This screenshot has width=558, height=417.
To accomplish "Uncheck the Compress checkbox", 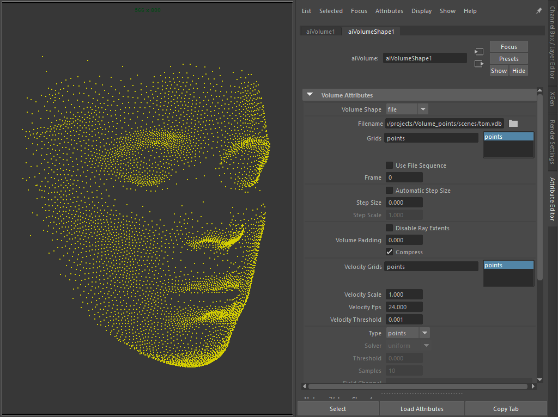I will (390, 252).
